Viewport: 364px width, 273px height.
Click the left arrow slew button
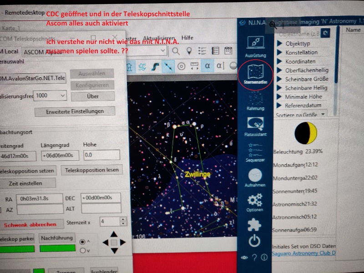coord(106,243)
